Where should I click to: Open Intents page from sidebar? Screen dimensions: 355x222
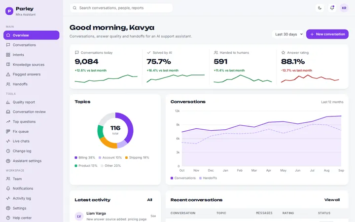coord(32,55)
